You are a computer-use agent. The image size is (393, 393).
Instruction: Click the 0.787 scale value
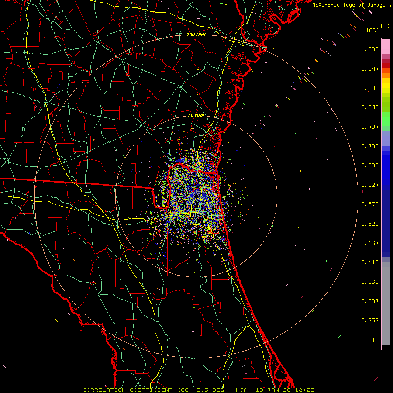coord(370,127)
